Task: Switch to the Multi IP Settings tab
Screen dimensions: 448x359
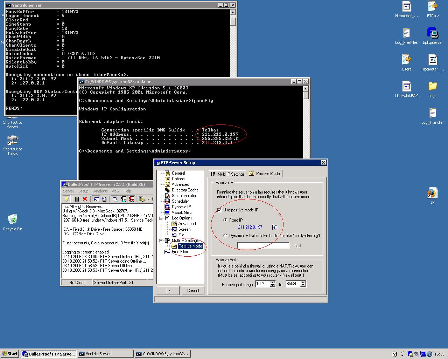Action: click(227, 174)
